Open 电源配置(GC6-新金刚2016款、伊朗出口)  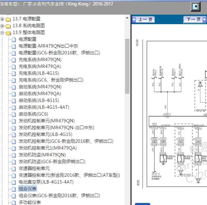(59, 53)
